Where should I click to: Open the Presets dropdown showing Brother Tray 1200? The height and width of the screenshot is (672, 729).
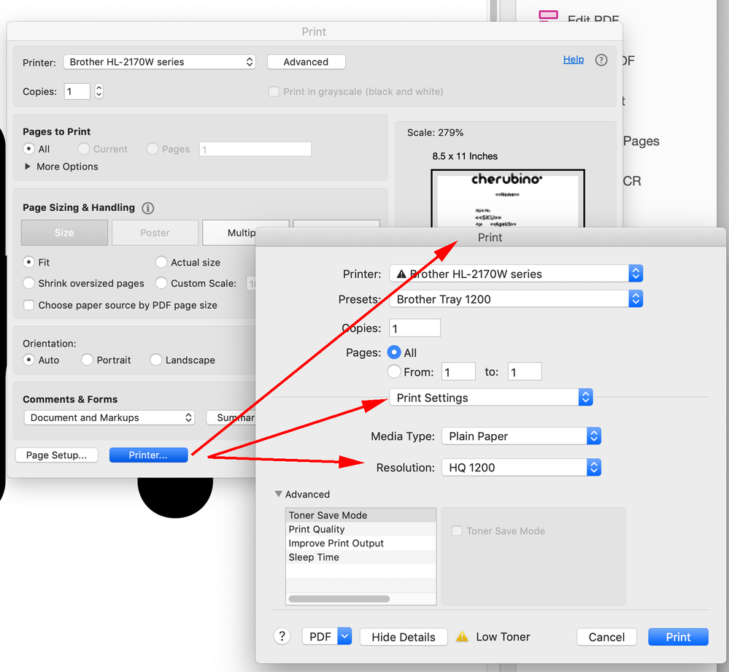516,299
